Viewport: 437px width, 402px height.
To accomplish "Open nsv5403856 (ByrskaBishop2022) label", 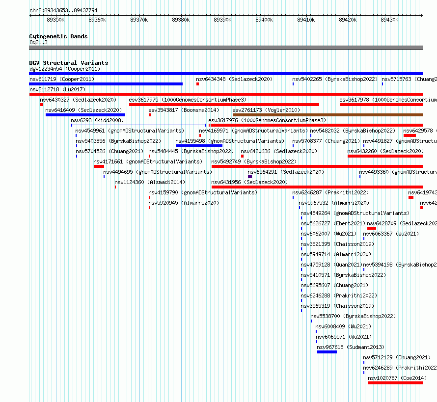I will click(x=118, y=141).
